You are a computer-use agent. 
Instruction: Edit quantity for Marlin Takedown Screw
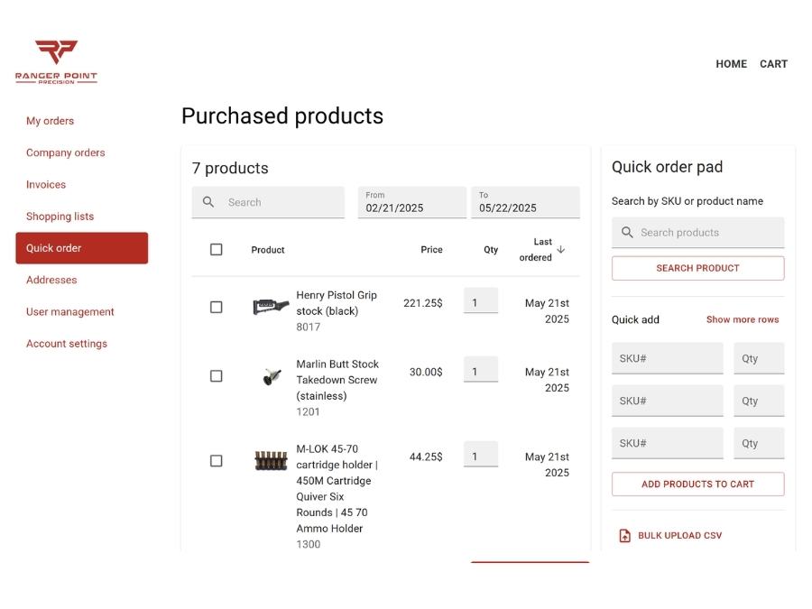(x=481, y=370)
